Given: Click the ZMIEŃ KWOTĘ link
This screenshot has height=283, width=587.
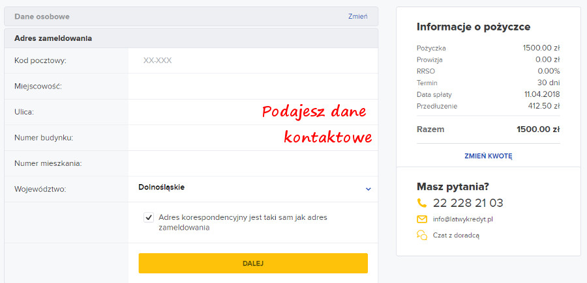Looking at the screenshot, I should coord(488,156).
